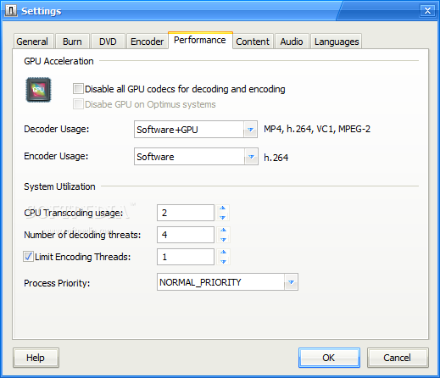
Task: Enable Disable all GPU codecs checkbox
Action: (78, 89)
